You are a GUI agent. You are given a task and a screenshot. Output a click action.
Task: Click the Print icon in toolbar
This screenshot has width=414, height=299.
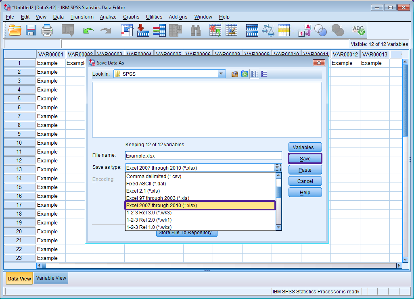tap(47, 30)
